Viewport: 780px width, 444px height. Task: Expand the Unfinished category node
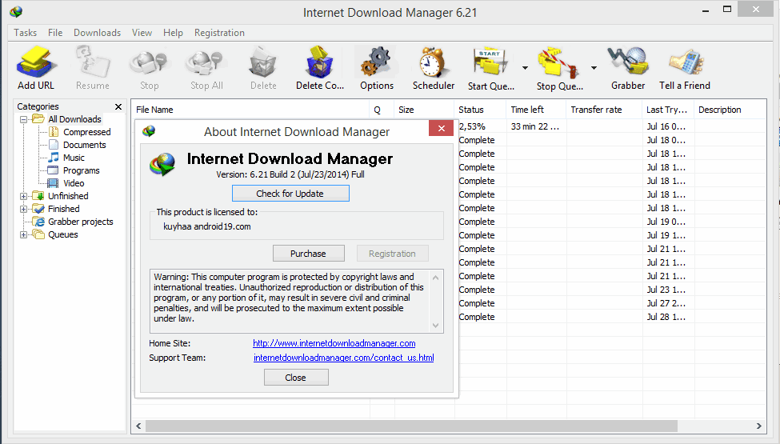click(23, 196)
